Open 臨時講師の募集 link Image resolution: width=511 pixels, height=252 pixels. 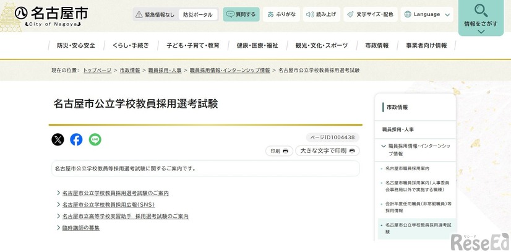coord(81,228)
